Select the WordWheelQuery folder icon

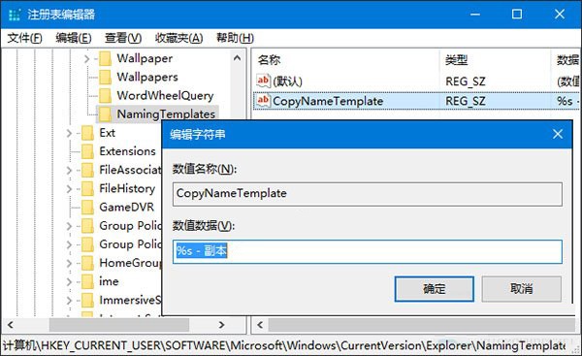pyautogui.click(x=106, y=96)
